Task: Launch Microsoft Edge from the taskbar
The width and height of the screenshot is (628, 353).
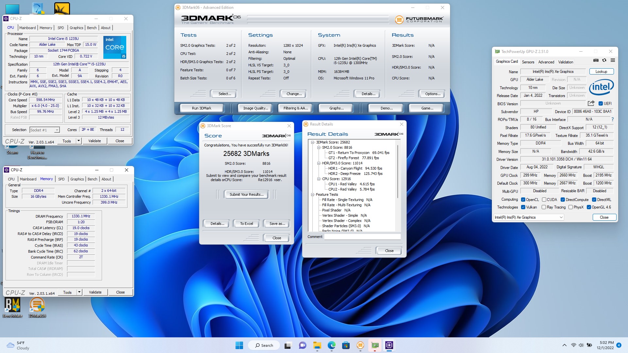Action: click(x=331, y=345)
